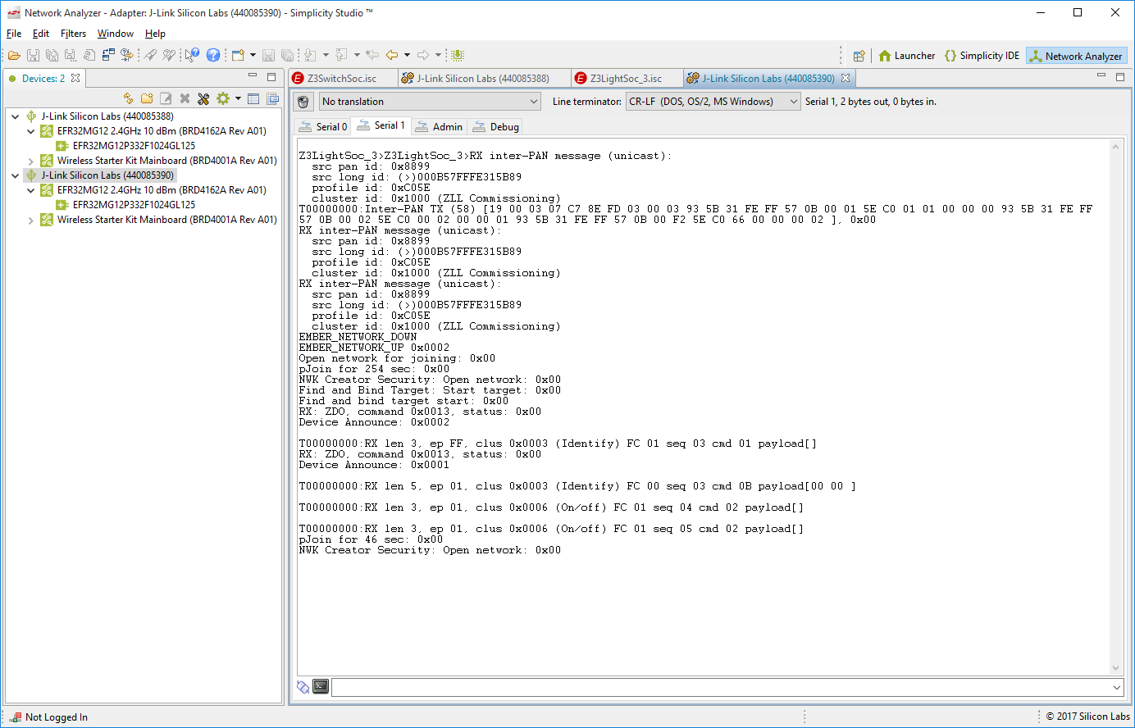Switch to the Debug console tab

pyautogui.click(x=495, y=126)
